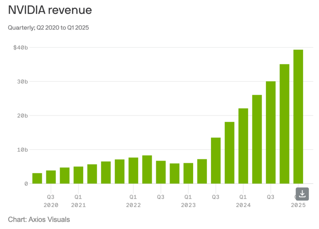Viewport: 319px width, 229px height.
Task: Click the Chart: Axios Visuals credit
Action: click(x=39, y=220)
